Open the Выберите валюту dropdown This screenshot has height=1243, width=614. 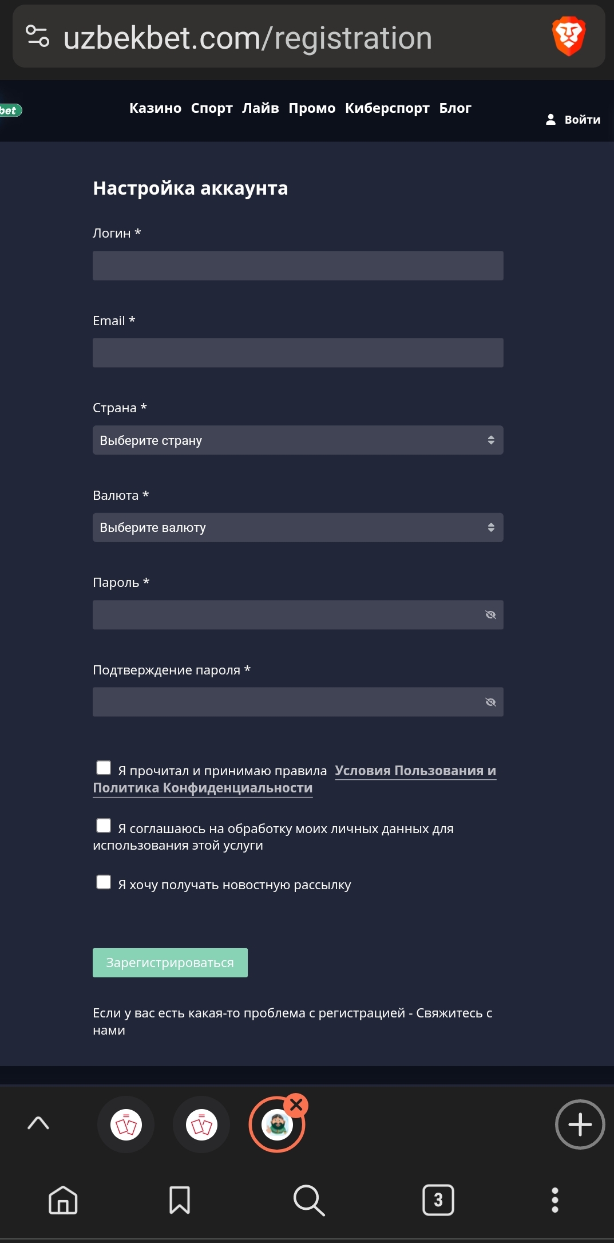pos(298,527)
